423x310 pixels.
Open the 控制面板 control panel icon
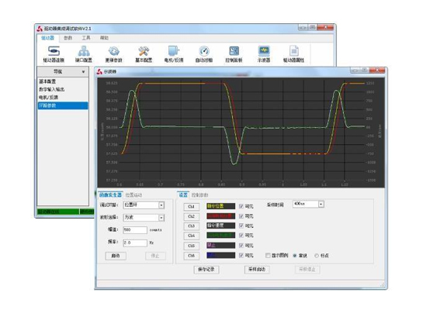click(234, 51)
